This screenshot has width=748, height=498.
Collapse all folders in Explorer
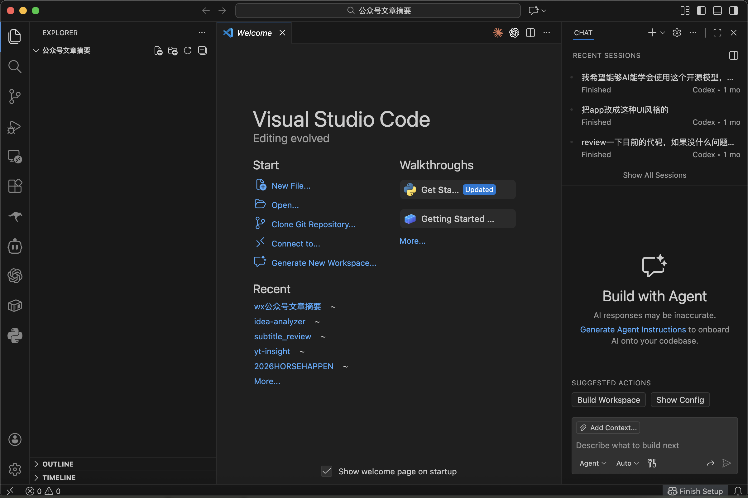click(202, 50)
